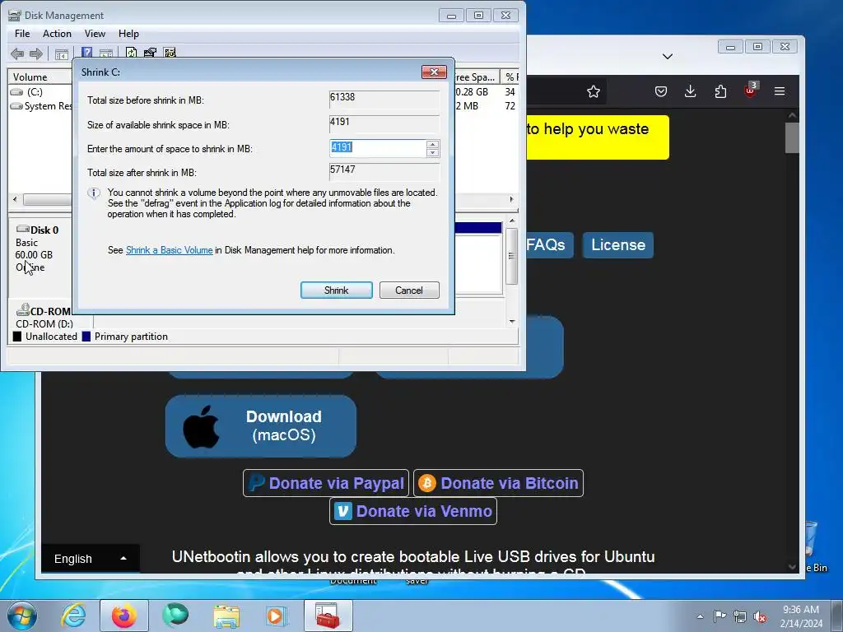This screenshot has height=632, width=843.
Task: Decrease shrink amount with down spinner arrow
Action: pyautogui.click(x=432, y=152)
